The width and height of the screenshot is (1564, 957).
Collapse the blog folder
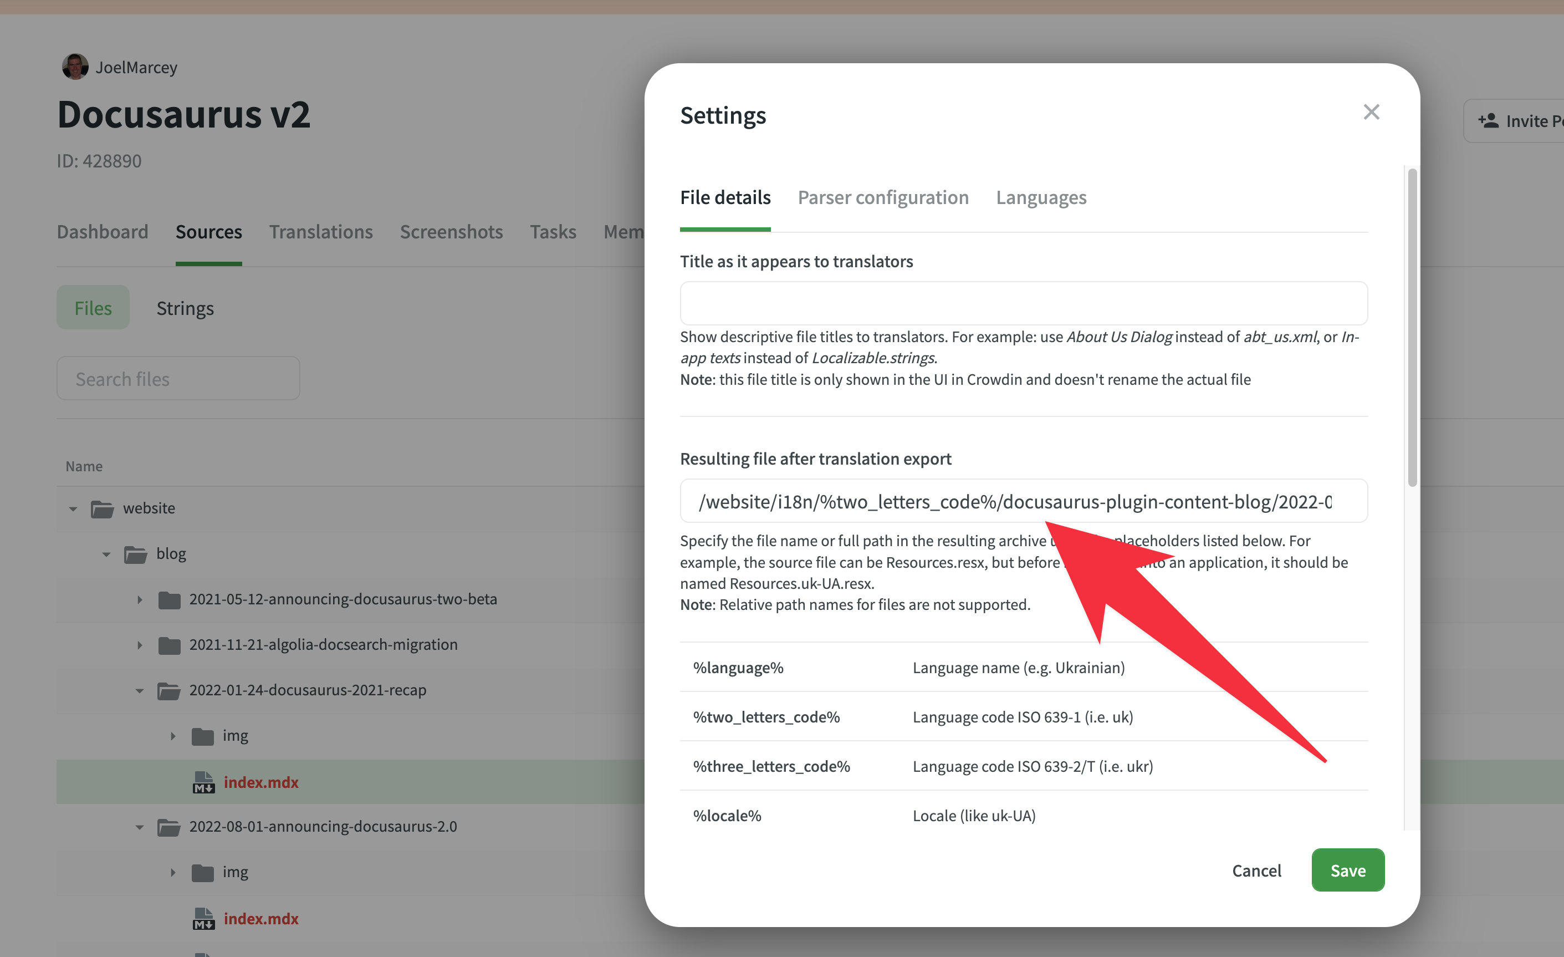pyautogui.click(x=106, y=553)
